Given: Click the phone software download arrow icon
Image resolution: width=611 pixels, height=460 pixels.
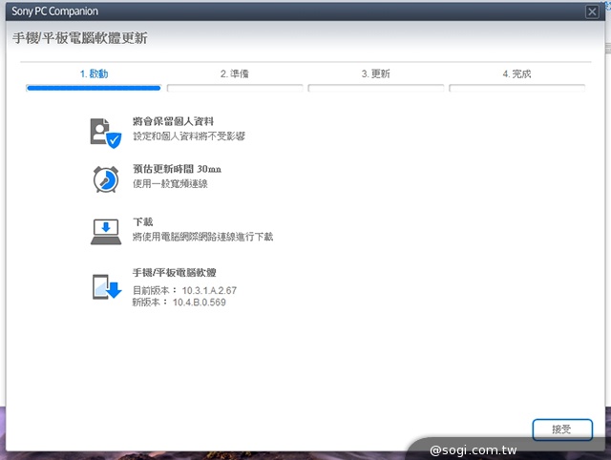Looking at the screenshot, I should click(107, 287).
